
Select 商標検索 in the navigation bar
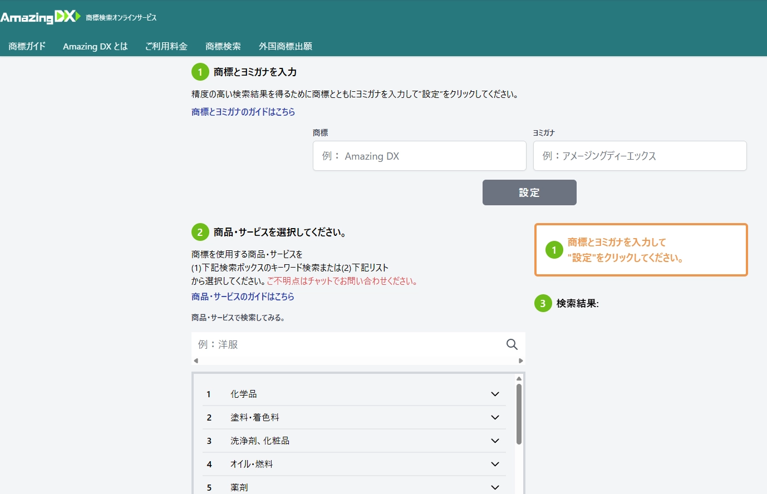pyautogui.click(x=223, y=46)
